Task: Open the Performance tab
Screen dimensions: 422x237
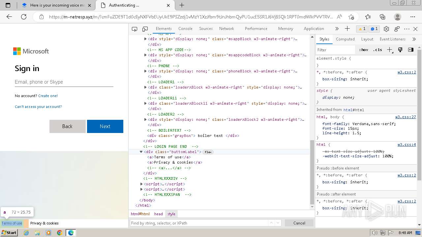Action: (256, 29)
